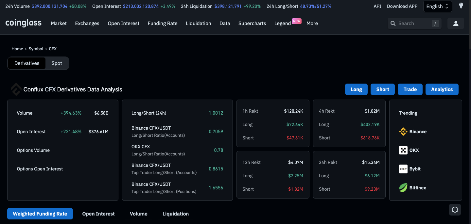This screenshot has height=224, width=471.
Task: Click the 24h Liquidation $398,121,791 value
Action: [228, 6]
